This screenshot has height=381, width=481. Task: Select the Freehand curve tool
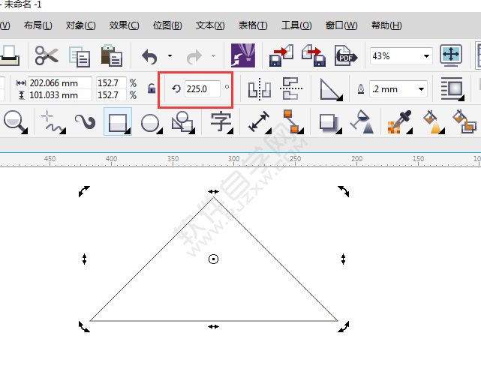click(53, 122)
